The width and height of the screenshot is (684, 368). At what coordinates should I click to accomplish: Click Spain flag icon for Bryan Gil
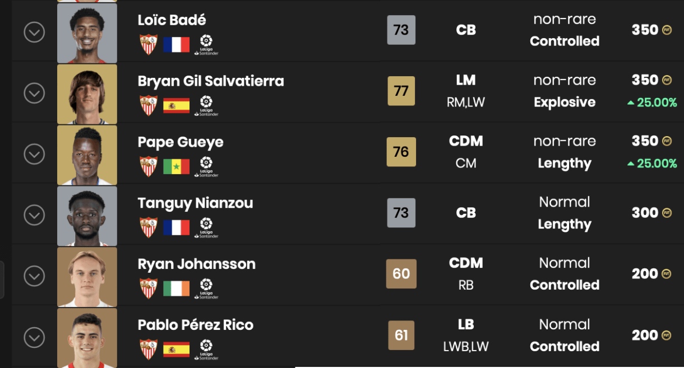(176, 105)
